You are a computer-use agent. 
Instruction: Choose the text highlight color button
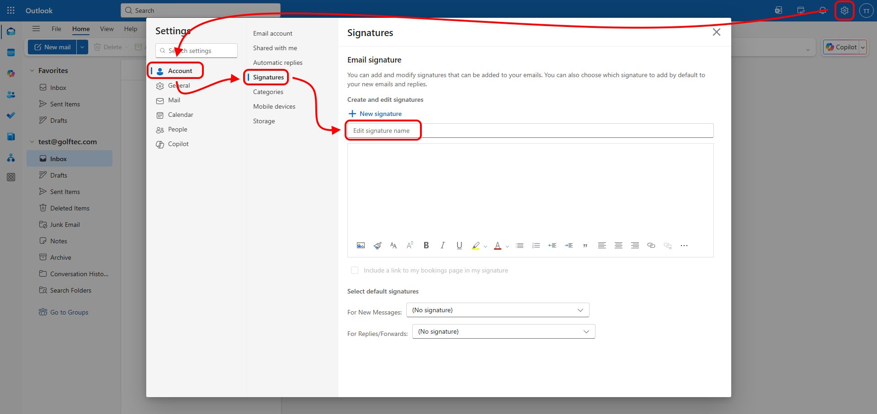point(476,246)
